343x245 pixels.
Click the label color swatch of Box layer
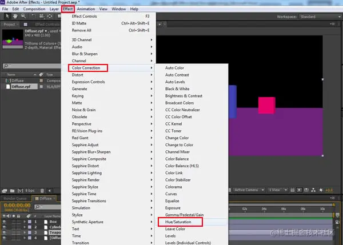pyautogui.click(x=30, y=222)
